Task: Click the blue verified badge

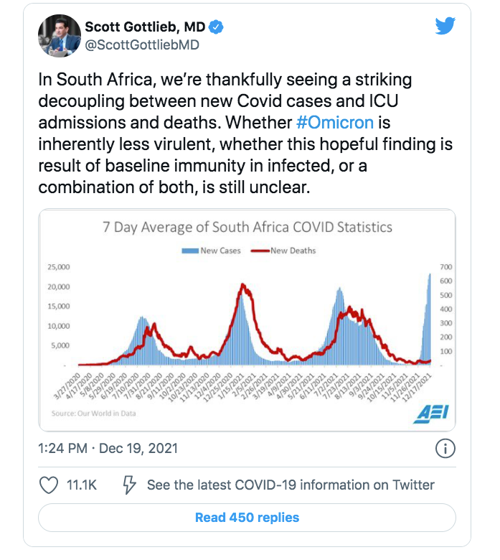Action: (216, 27)
